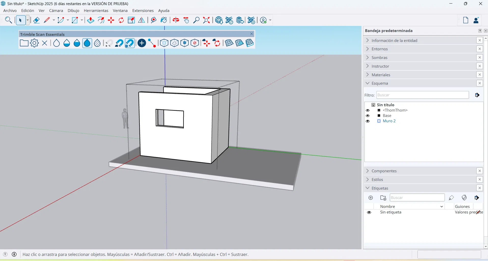Expand the Materiales panel
This screenshot has height=261, width=488.
point(368,75)
